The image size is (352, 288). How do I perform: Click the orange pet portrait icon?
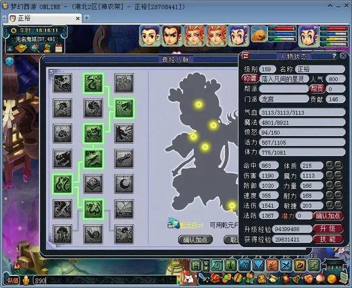(x=259, y=35)
